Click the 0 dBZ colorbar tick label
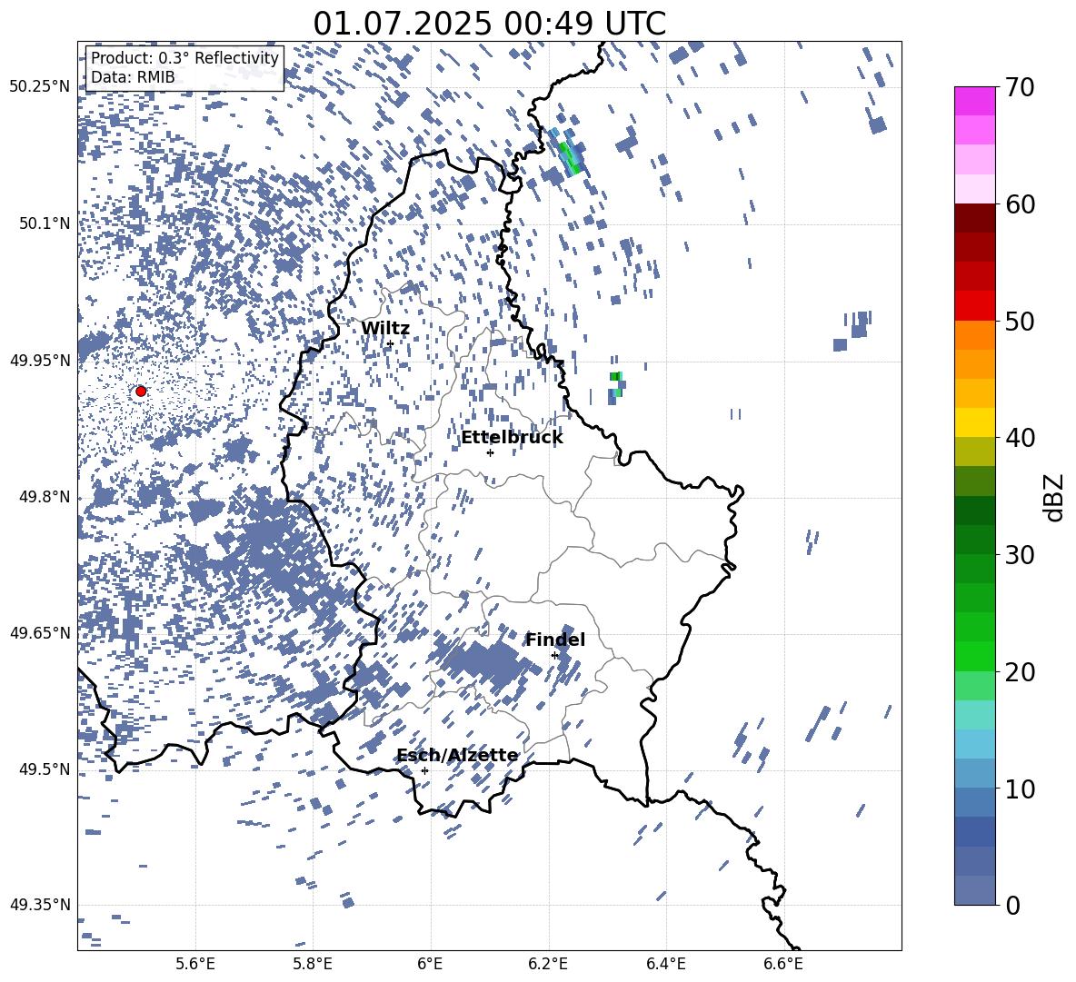The image size is (1076, 982). [x=1013, y=905]
